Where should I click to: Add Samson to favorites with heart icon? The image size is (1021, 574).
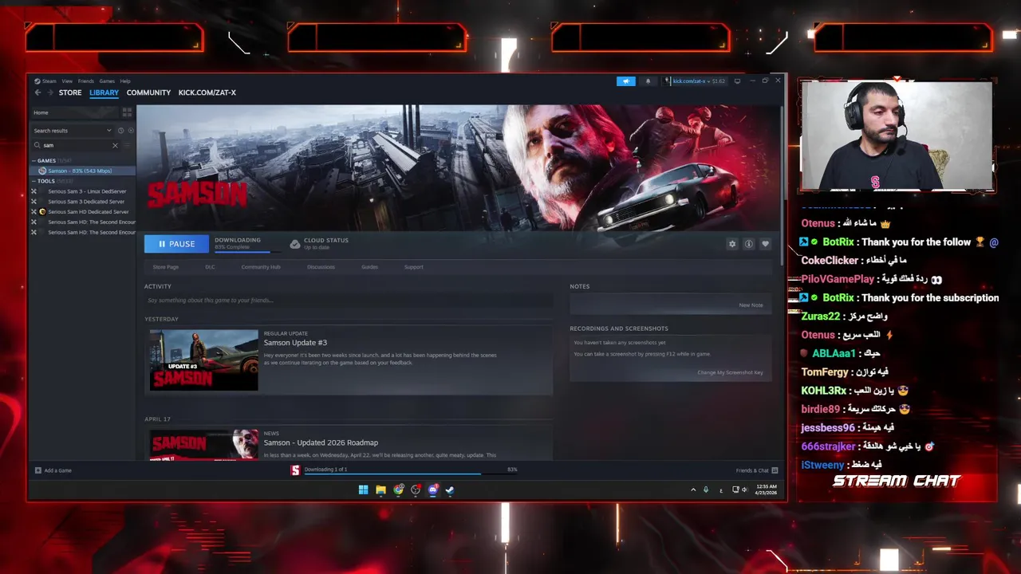[766, 244]
